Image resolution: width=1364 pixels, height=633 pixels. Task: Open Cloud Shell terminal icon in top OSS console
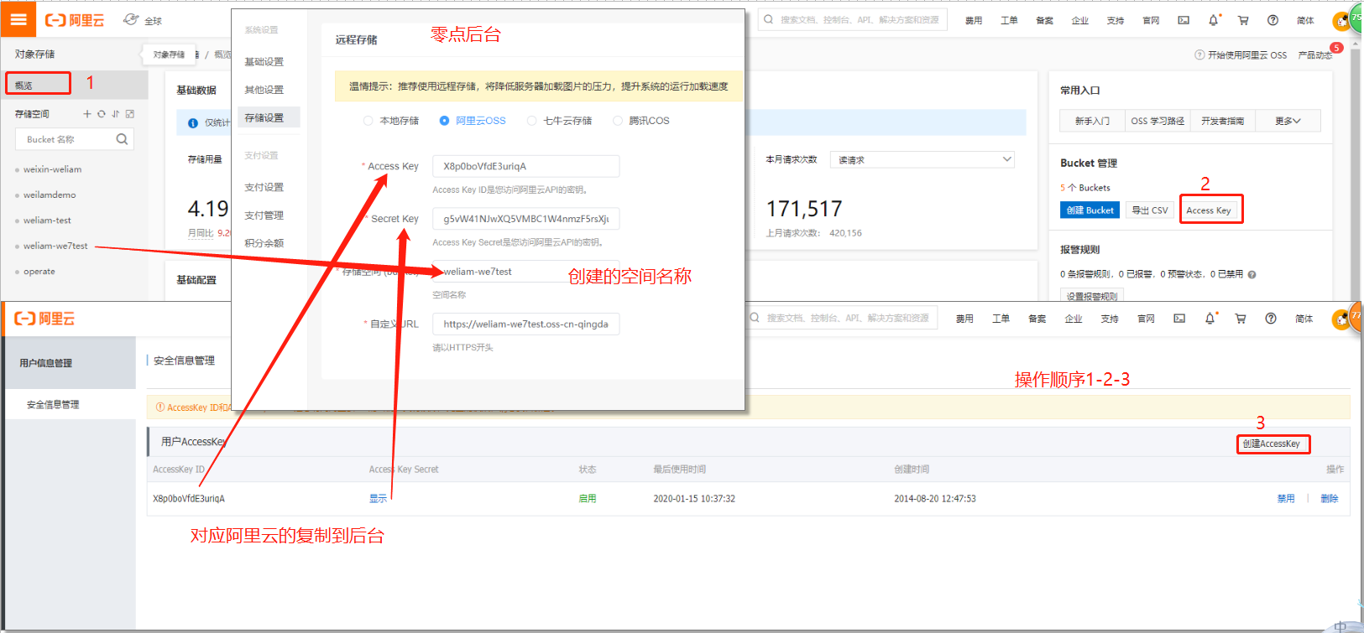pyautogui.click(x=1184, y=20)
